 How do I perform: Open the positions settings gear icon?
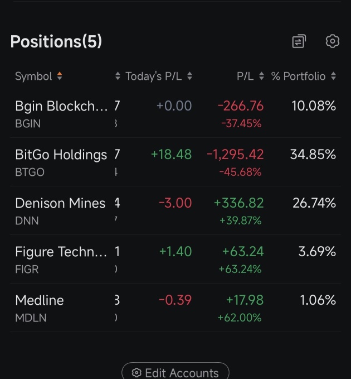[x=333, y=41]
